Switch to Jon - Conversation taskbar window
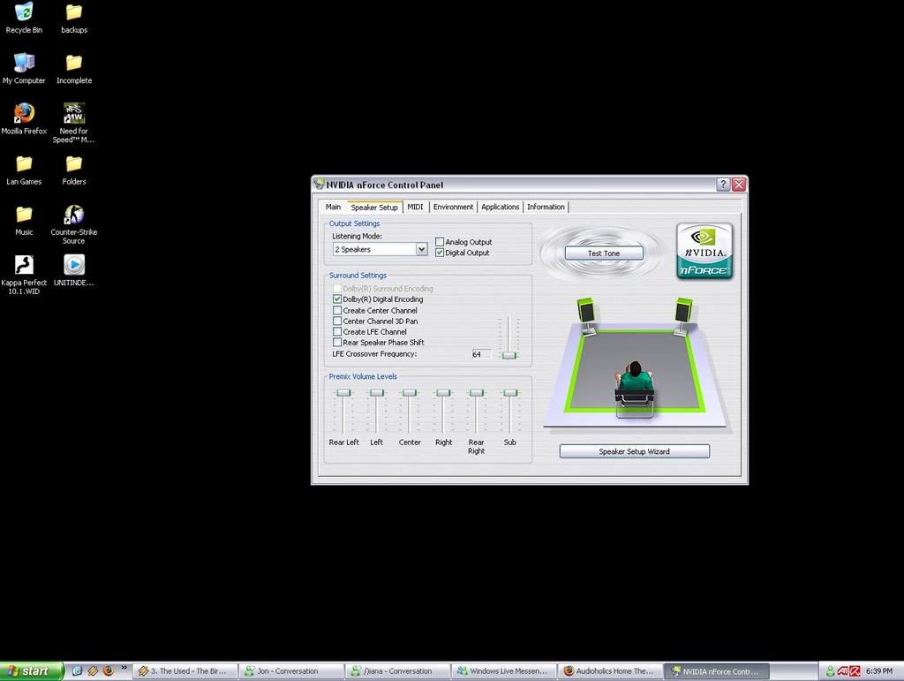The height and width of the screenshot is (681, 904). tap(290, 671)
